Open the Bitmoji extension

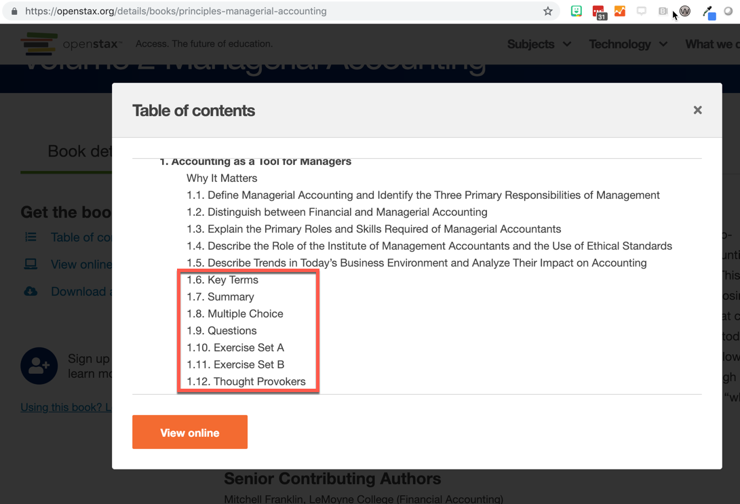pyautogui.click(x=577, y=11)
